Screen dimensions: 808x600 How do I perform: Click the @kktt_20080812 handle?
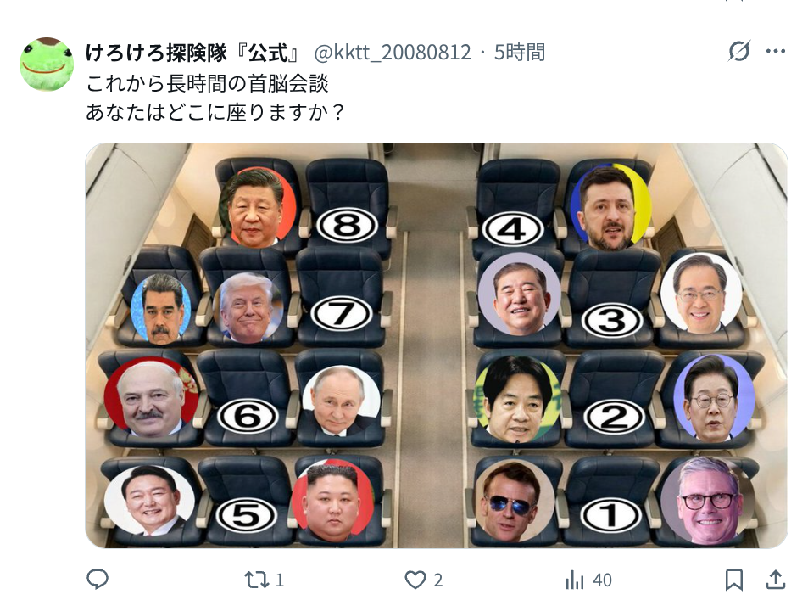(393, 52)
